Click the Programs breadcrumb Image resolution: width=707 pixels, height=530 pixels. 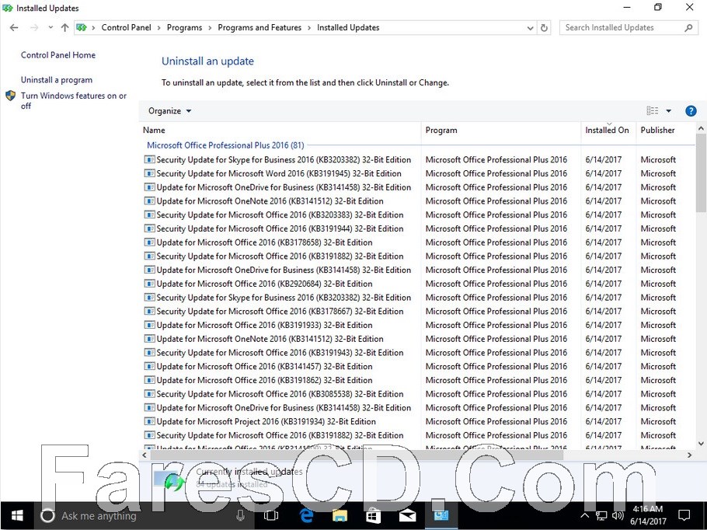click(184, 27)
